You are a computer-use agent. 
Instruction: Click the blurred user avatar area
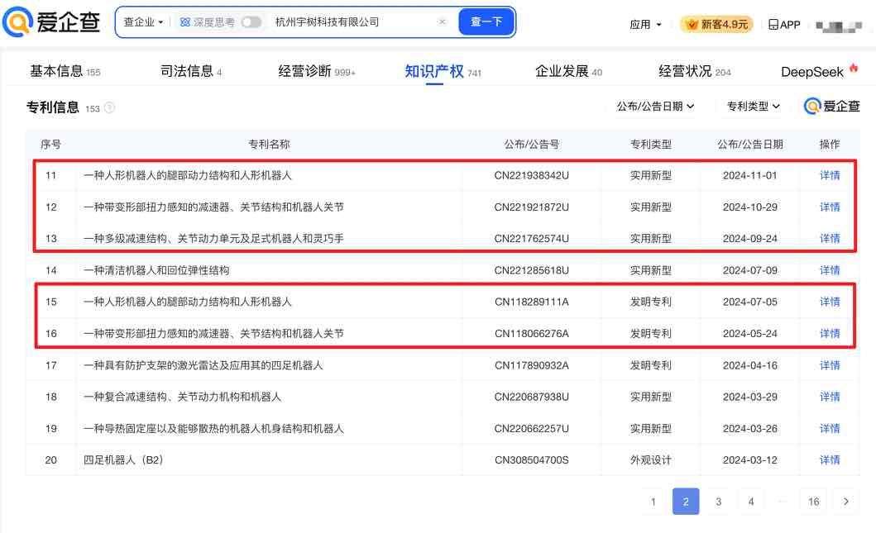point(839,26)
